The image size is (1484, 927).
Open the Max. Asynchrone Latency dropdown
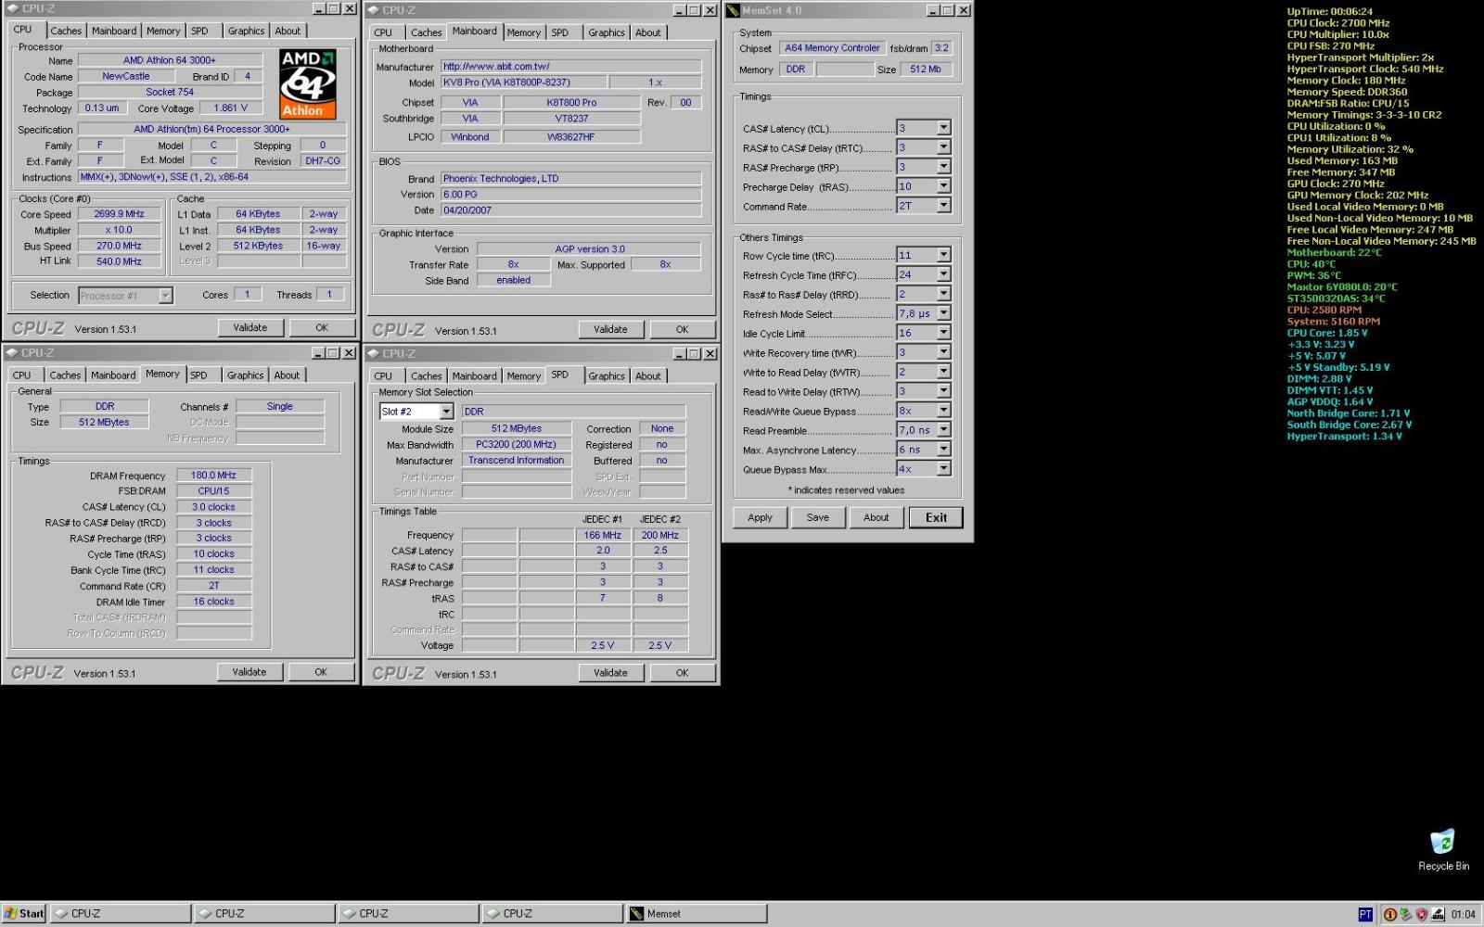(943, 450)
